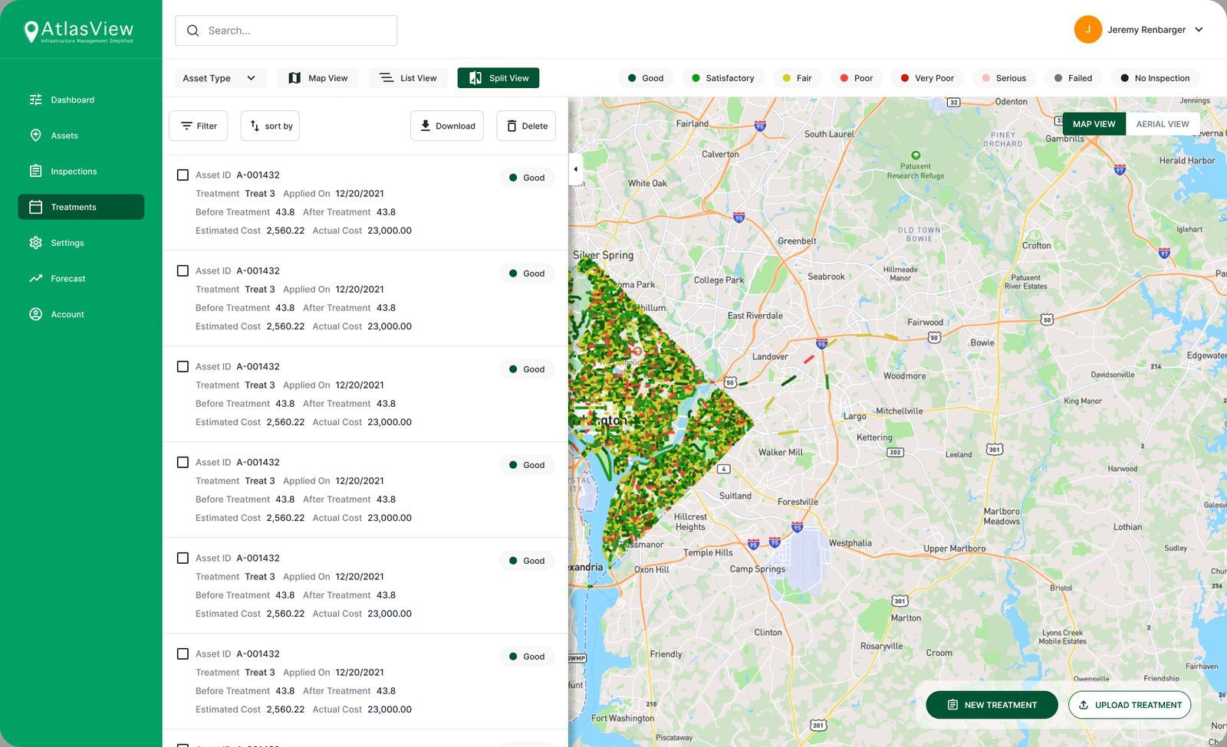Click the Map View map icon
This screenshot has width=1227, height=747.
pyautogui.click(x=294, y=78)
